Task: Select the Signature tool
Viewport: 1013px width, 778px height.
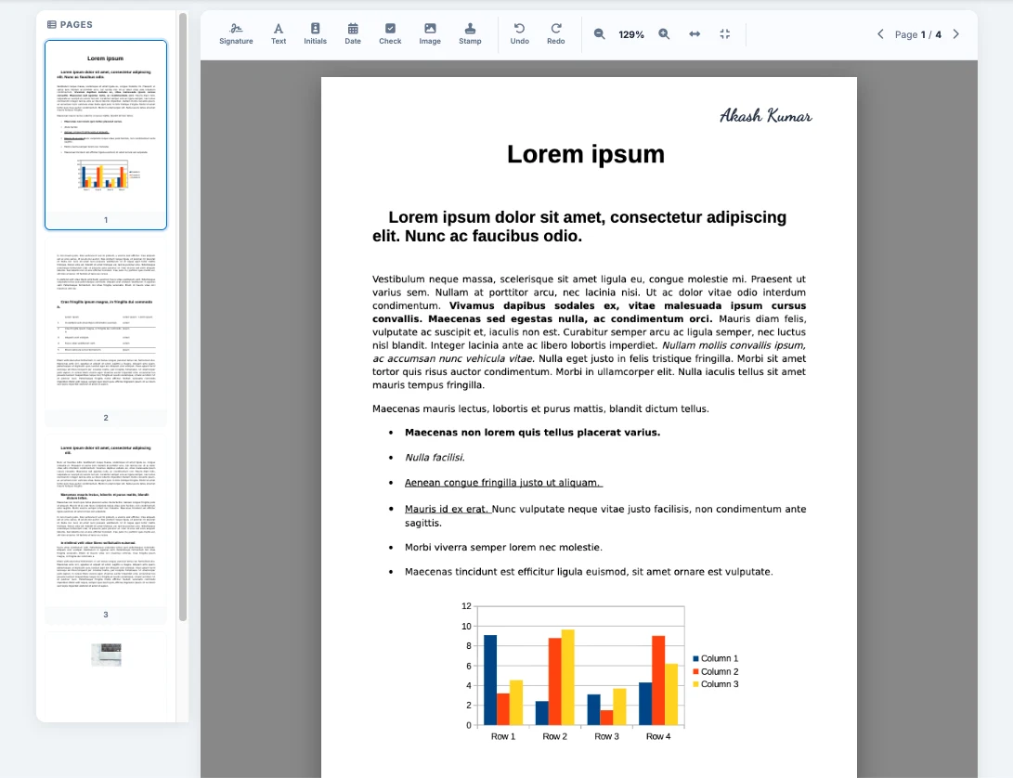Action: tap(236, 34)
